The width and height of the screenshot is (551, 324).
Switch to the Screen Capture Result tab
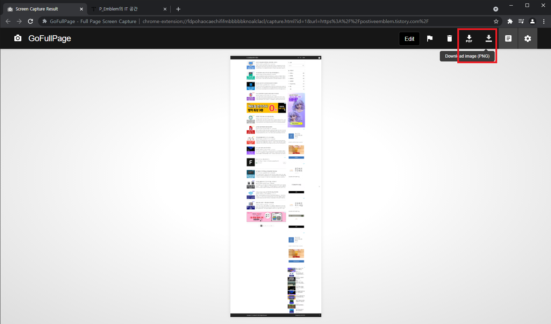[x=42, y=9]
